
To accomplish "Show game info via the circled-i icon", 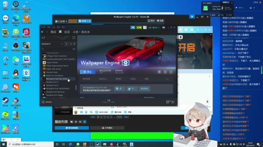I will [165, 72].
